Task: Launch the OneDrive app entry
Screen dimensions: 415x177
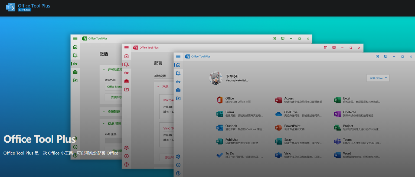Action: 299,114
